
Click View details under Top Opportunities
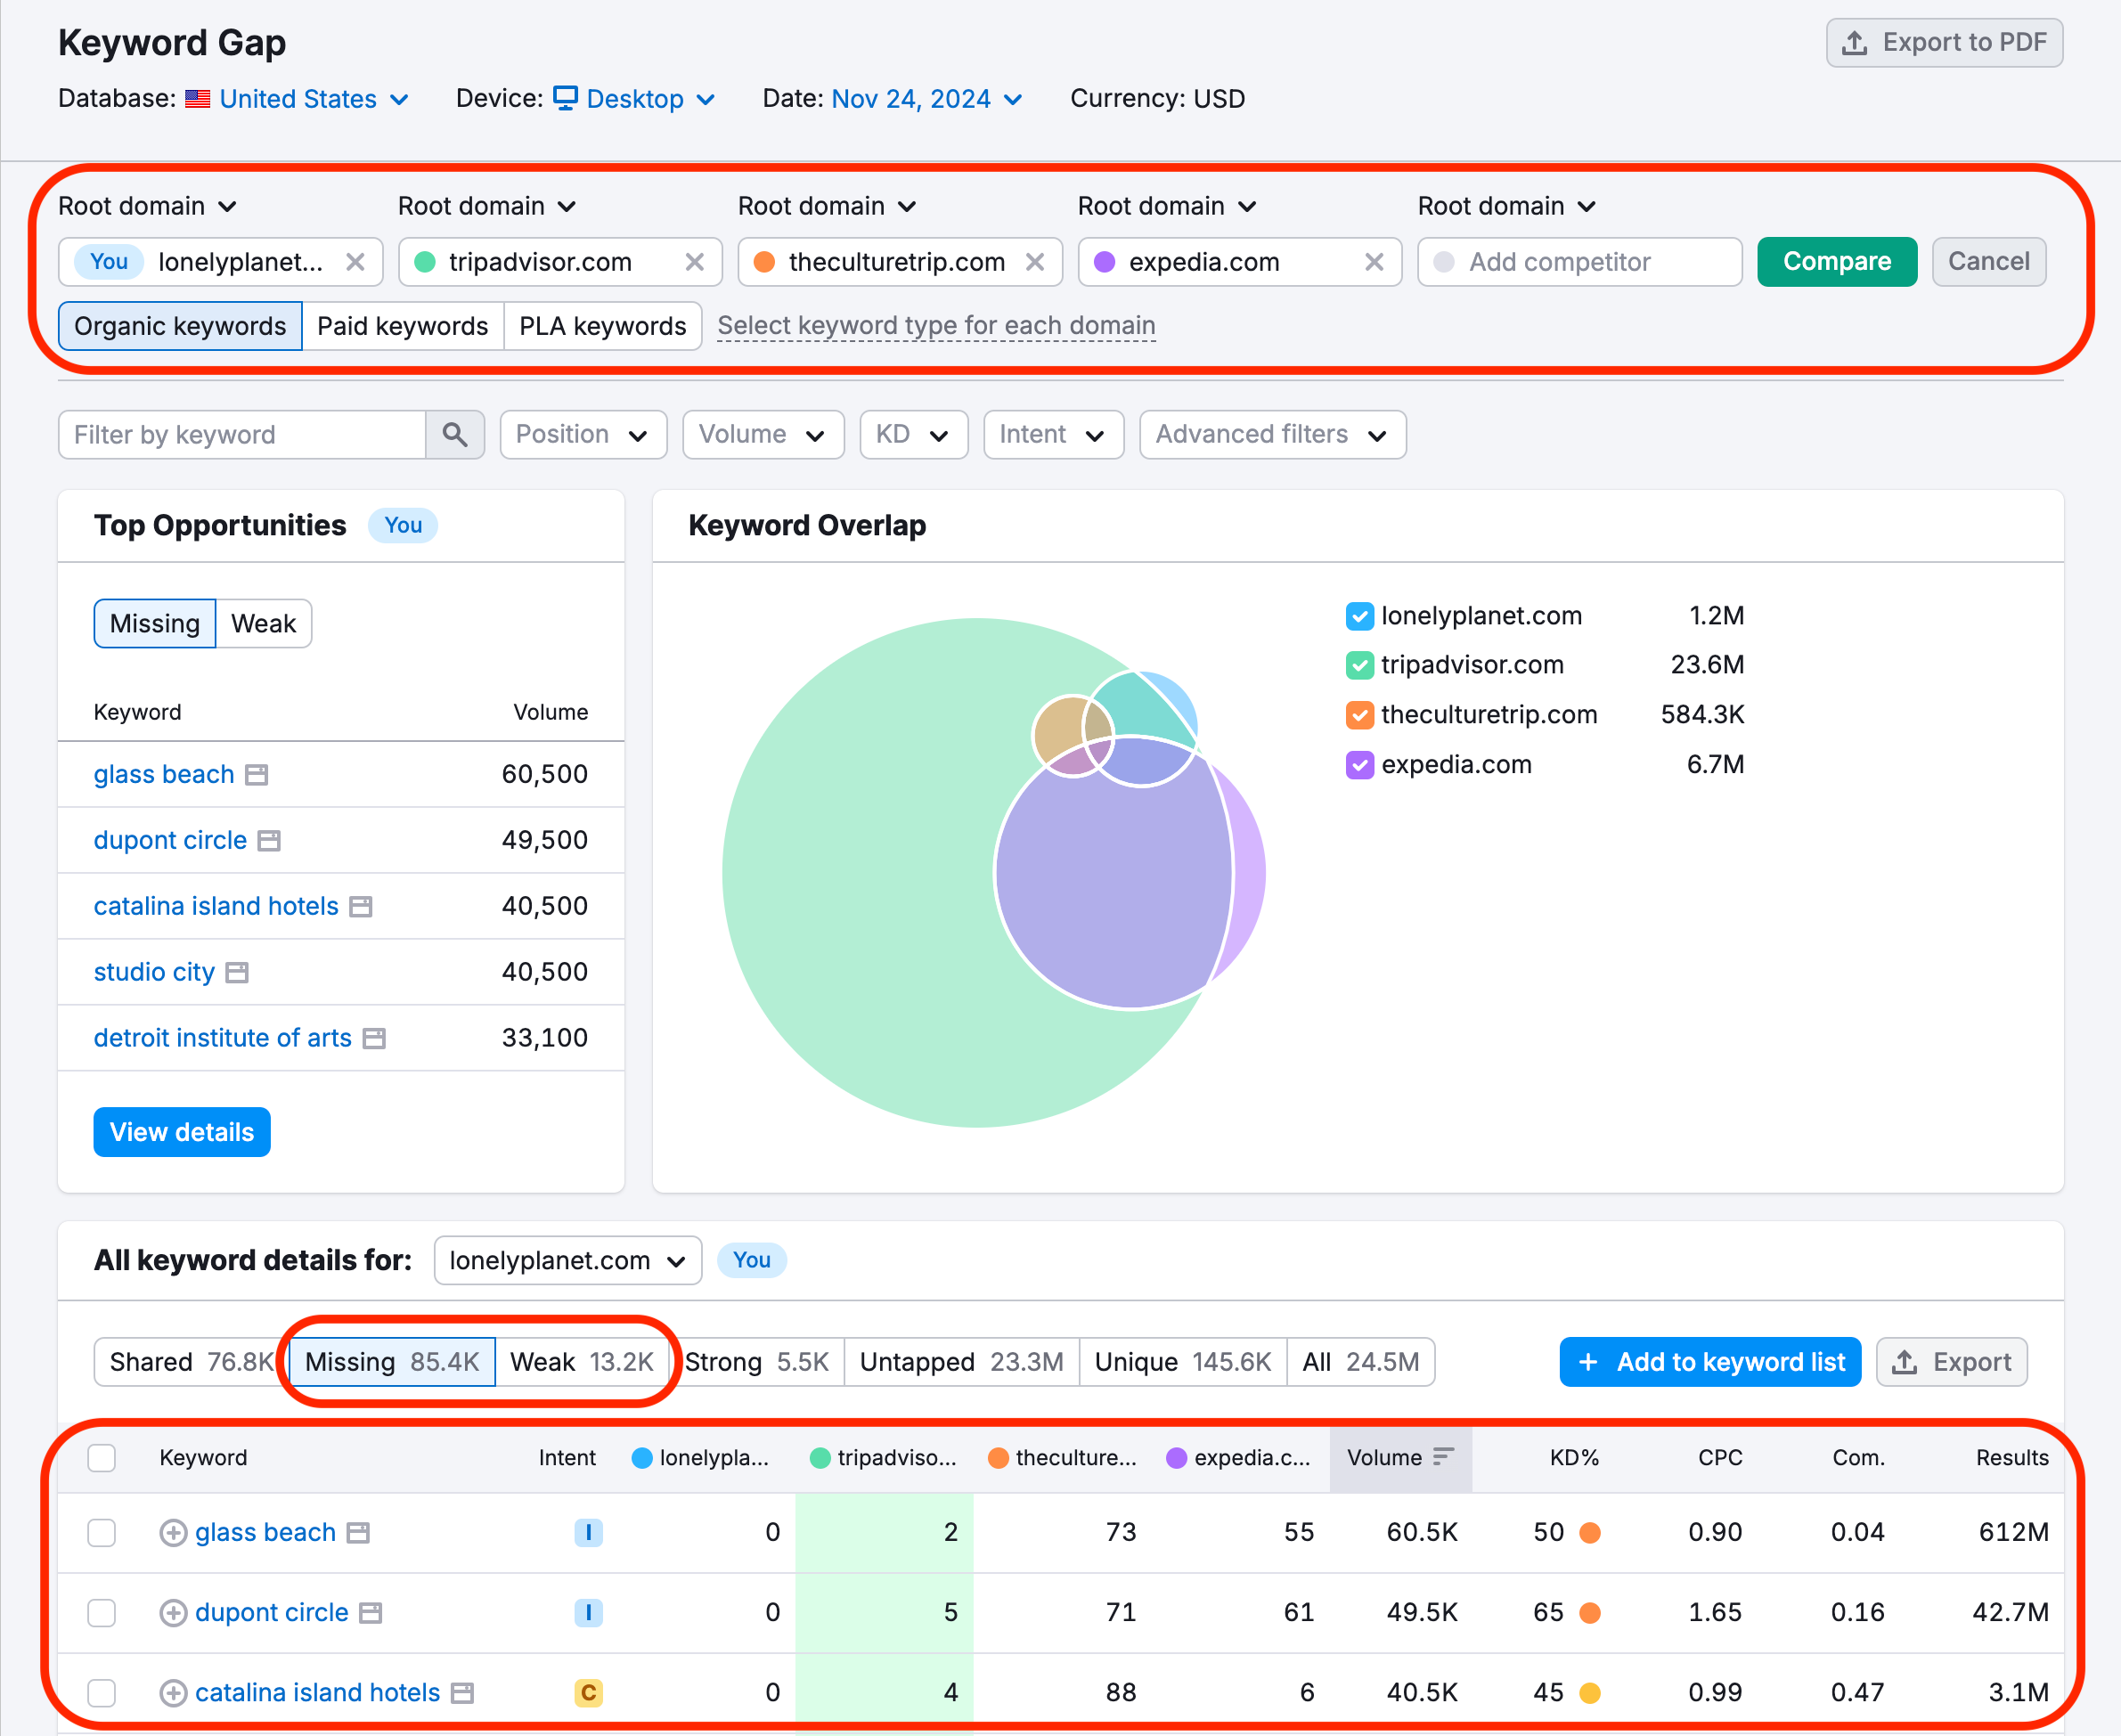pyautogui.click(x=181, y=1132)
